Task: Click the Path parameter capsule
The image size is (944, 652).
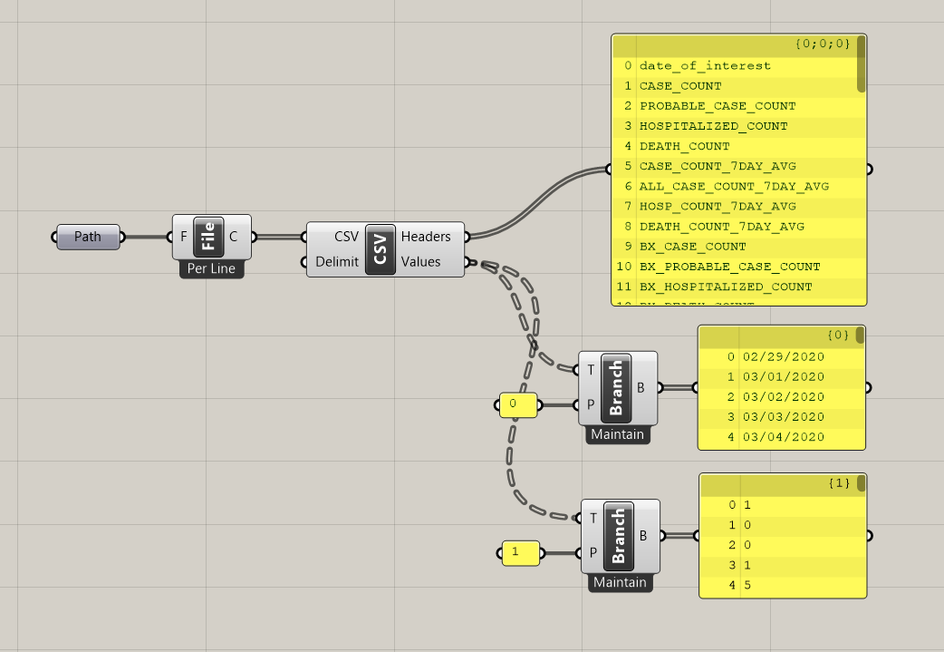Action: 87,237
